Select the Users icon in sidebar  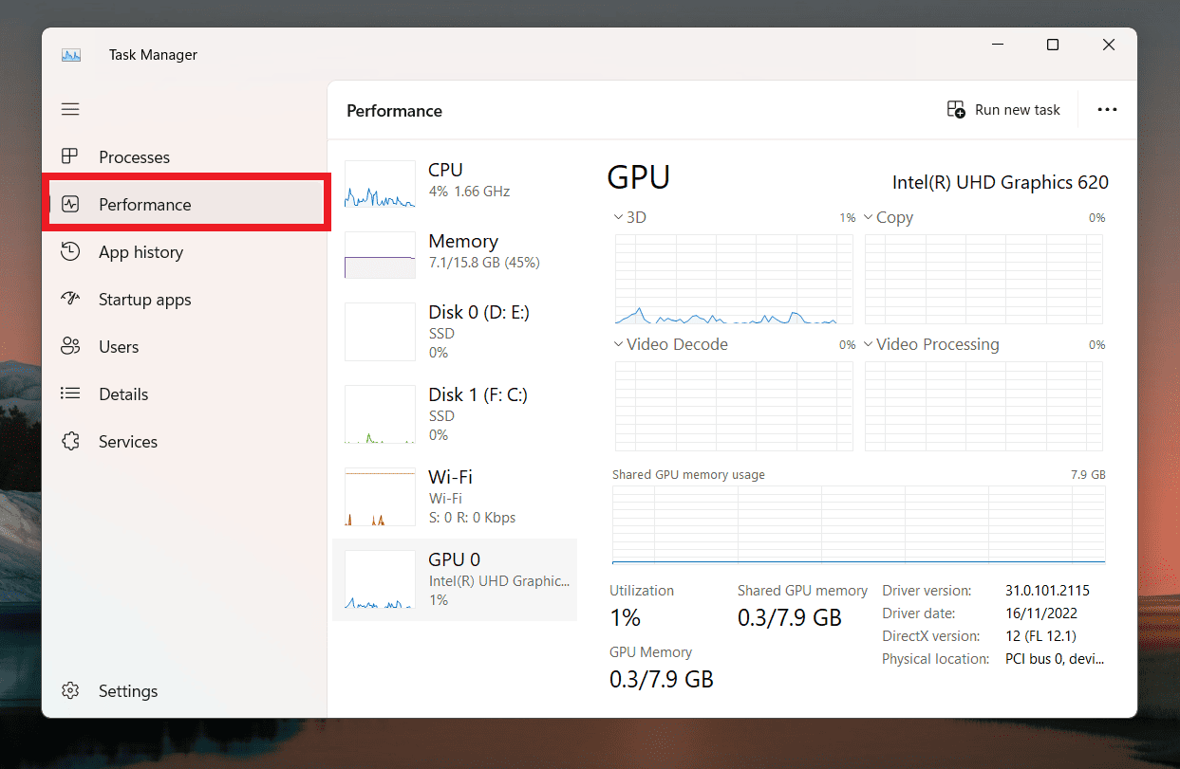point(70,347)
